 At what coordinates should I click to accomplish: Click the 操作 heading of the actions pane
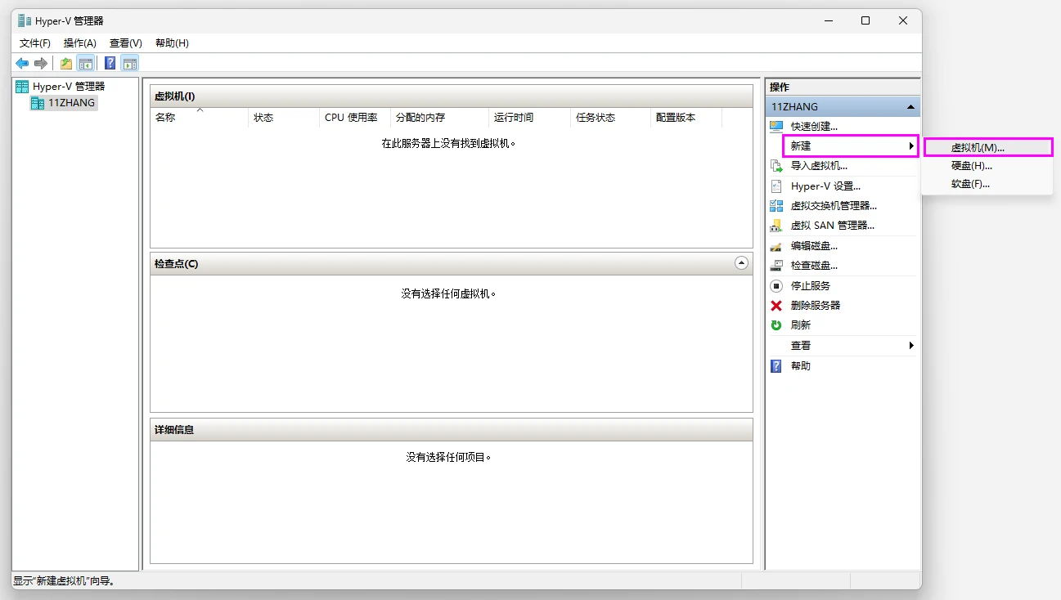[x=780, y=87]
